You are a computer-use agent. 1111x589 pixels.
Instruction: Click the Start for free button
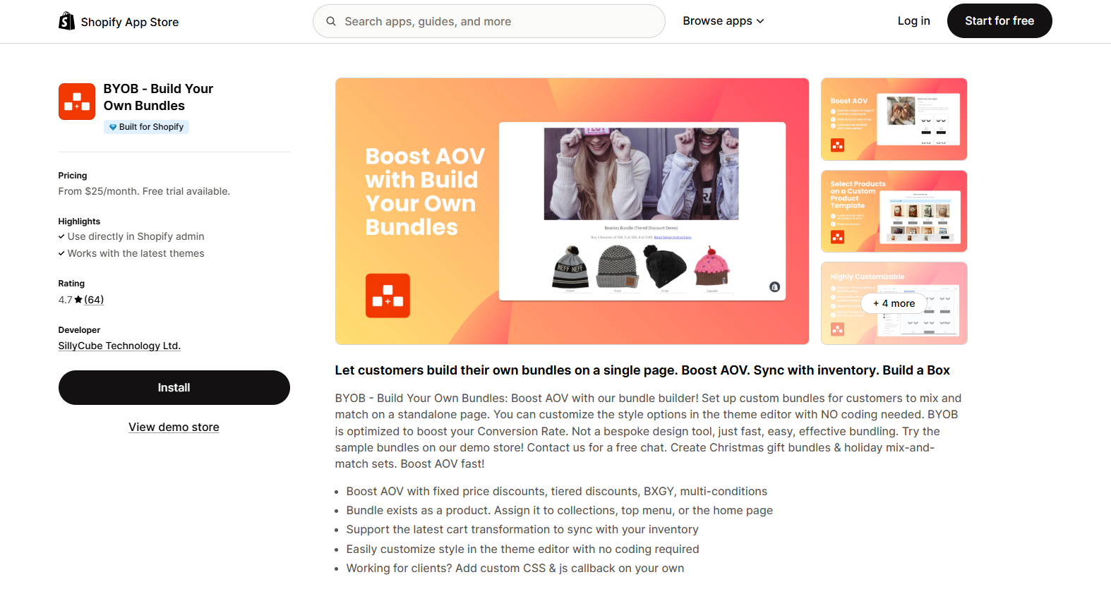[999, 21]
